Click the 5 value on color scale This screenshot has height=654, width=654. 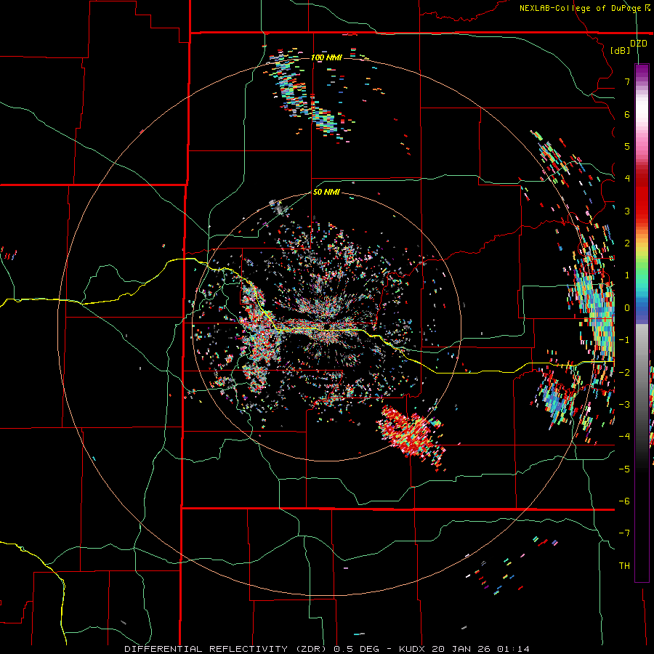[x=627, y=146]
